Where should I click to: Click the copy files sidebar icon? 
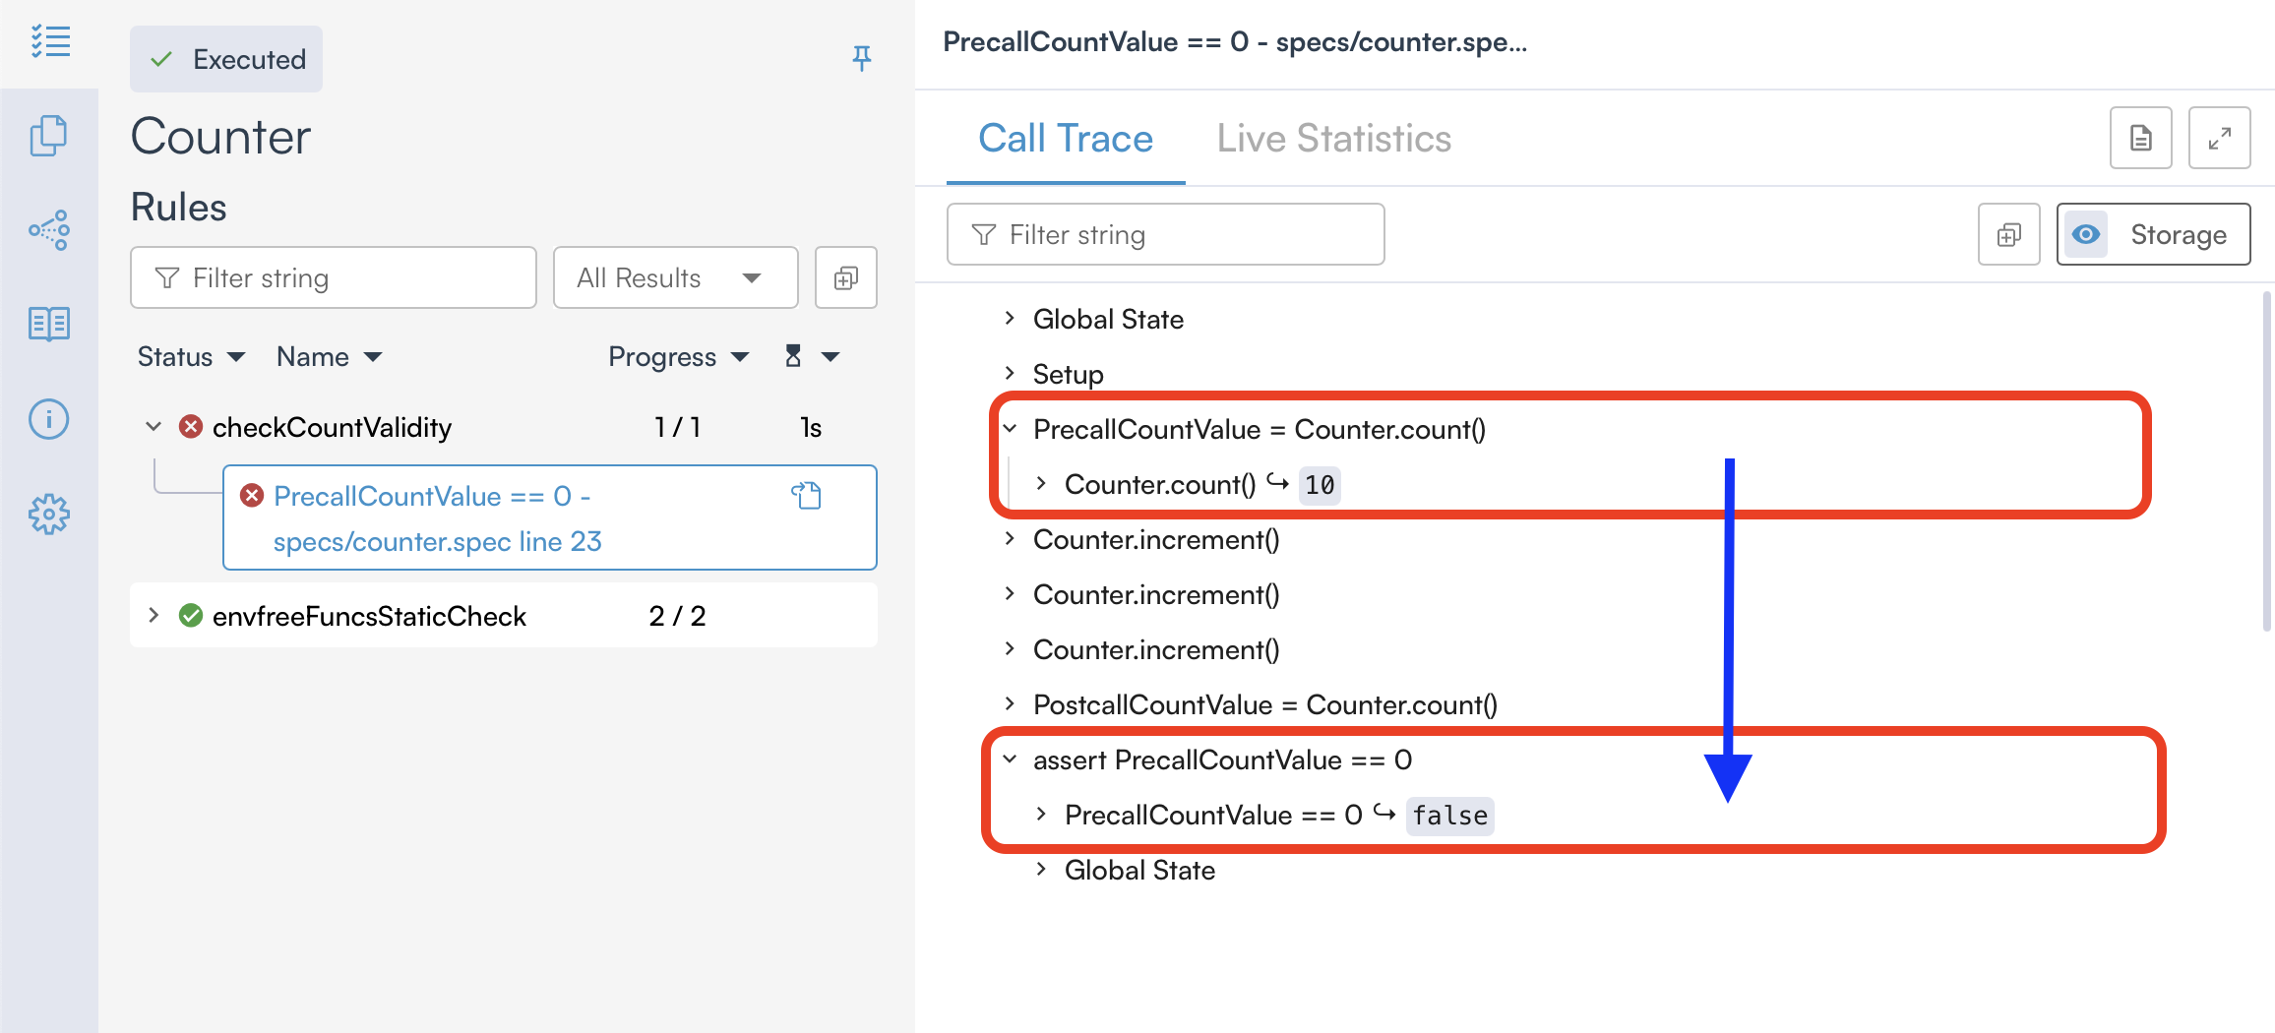click(x=49, y=136)
